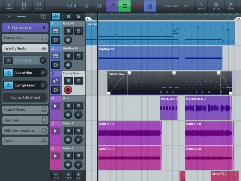The height and width of the screenshot is (181, 241).
Task: Open the Media browser
Action: (x=9, y=6)
